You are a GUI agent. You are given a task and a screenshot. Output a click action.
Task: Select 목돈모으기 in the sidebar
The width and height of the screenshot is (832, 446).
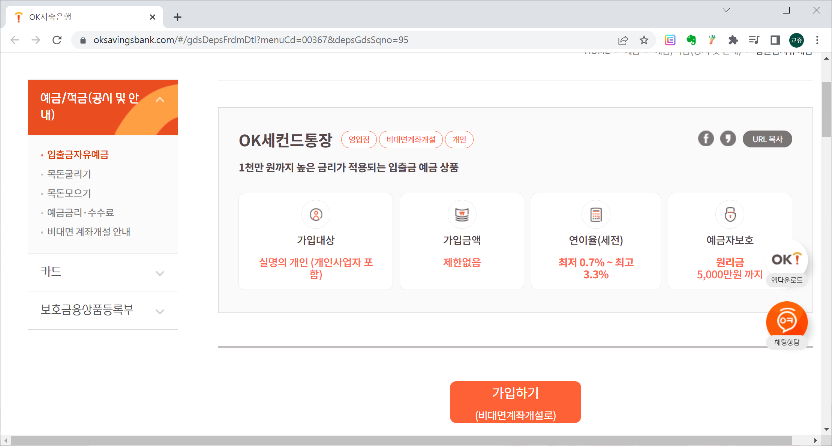click(x=69, y=193)
